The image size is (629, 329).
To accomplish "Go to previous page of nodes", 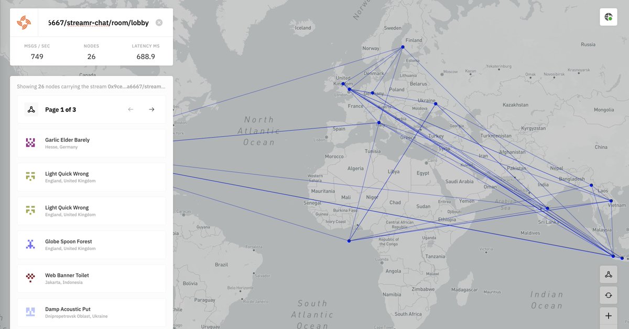I will (131, 109).
